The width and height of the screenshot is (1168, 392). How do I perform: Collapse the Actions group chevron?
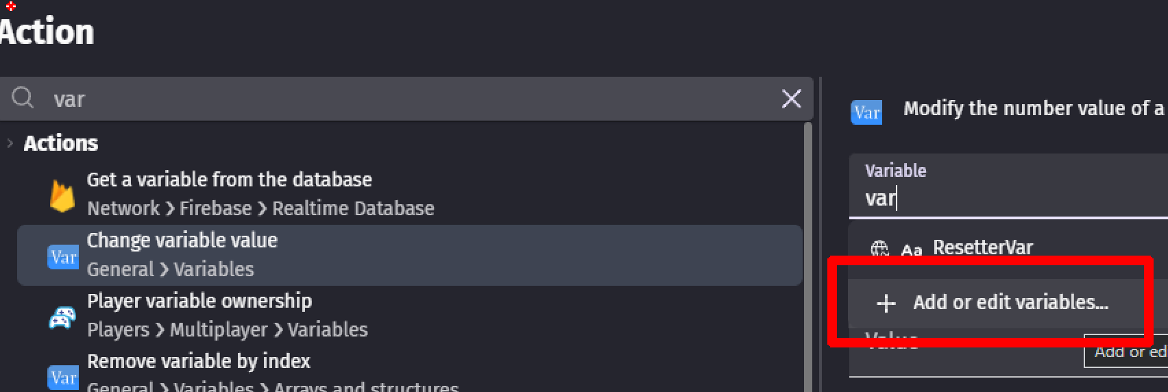10,143
